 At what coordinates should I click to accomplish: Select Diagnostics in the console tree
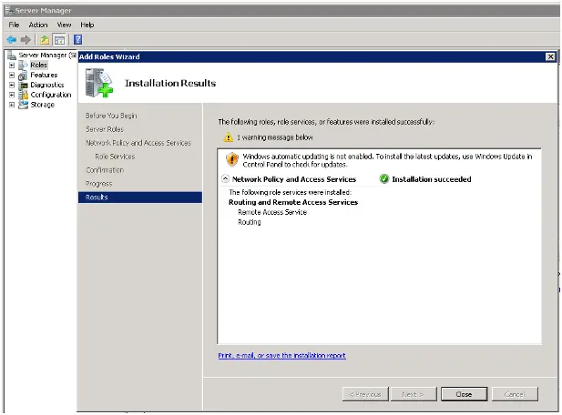tap(46, 85)
